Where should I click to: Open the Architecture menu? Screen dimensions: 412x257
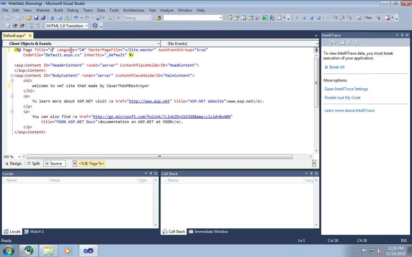click(x=134, y=10)
